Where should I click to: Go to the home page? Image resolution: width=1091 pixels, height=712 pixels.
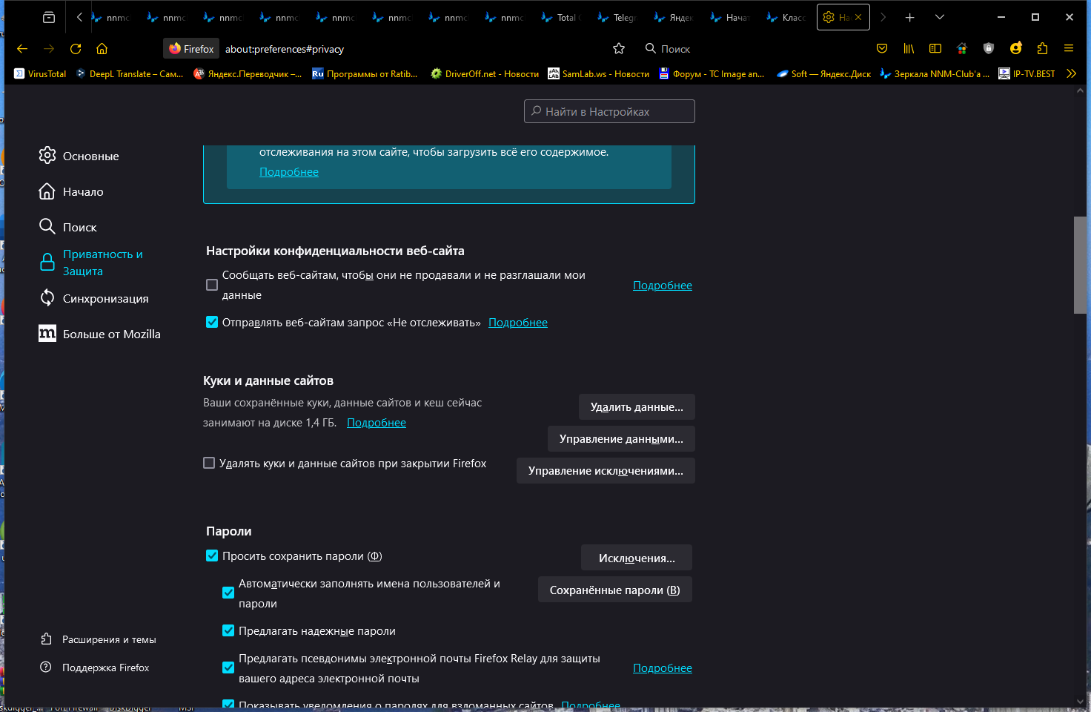point(102,49)
